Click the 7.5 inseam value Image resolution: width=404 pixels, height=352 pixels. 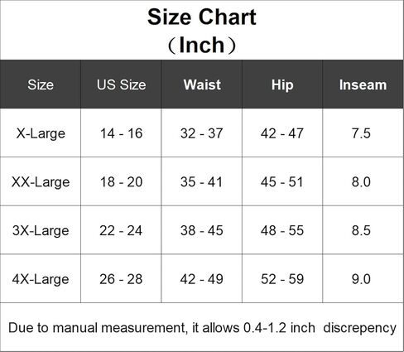361,133
